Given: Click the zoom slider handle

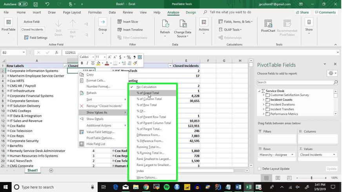Looking at the screenshot, I should point(311,178).
